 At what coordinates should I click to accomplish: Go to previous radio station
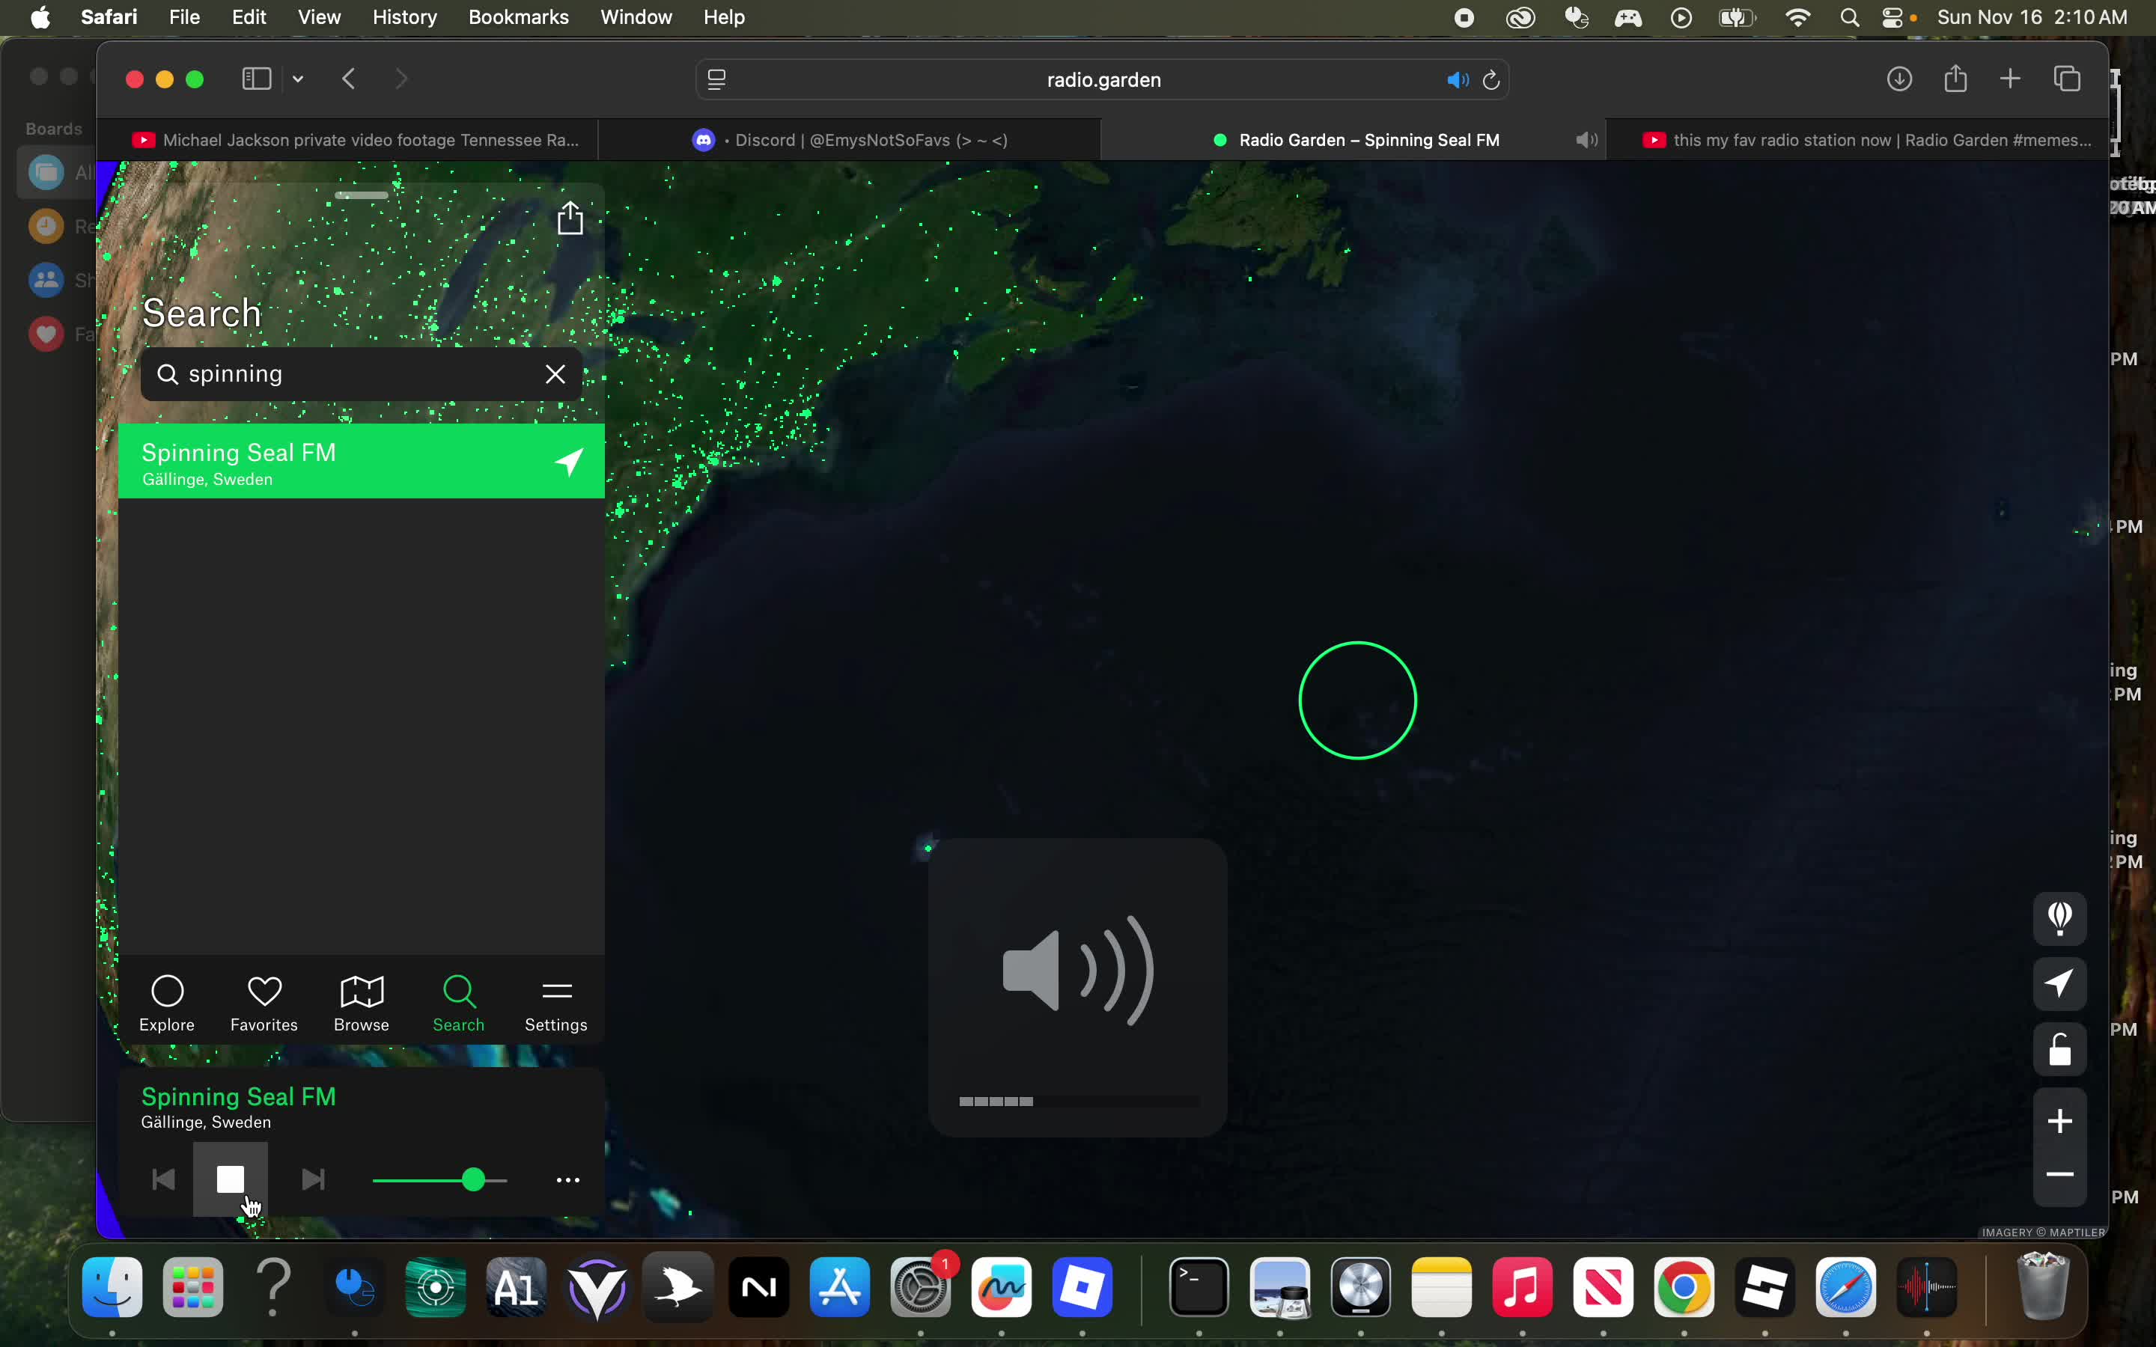coord(163,1179)
